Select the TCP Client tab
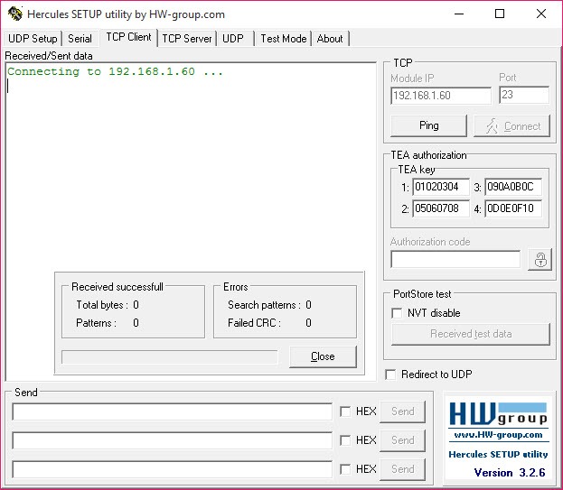Viewport: 563px width, 490px height. click(x=128, y=37)
